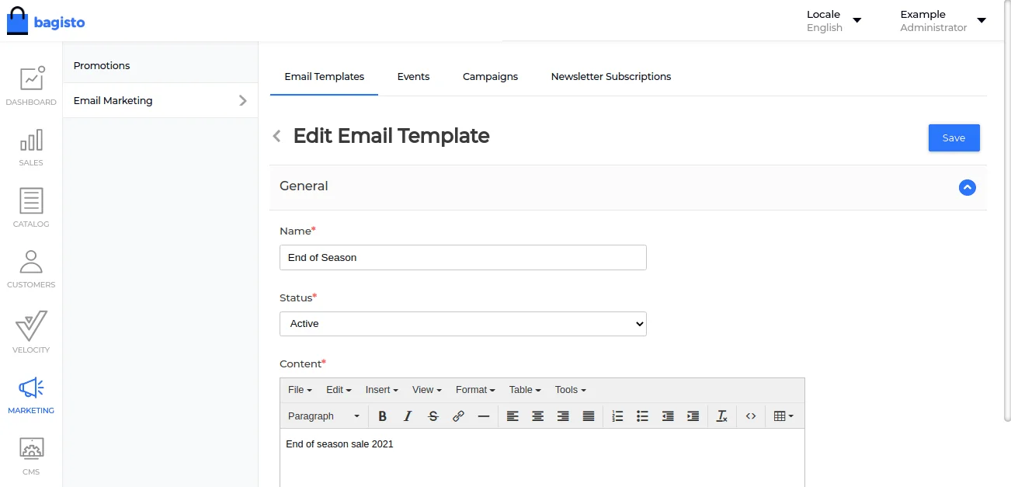Insert a numbered list

click(x=617, y=416)
